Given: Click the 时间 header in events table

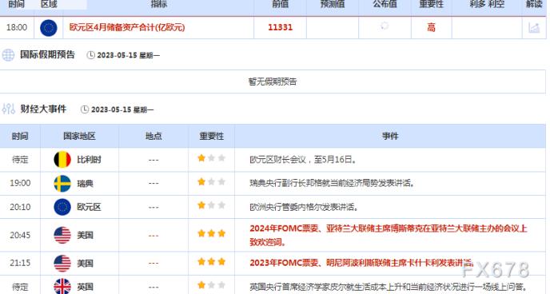Looking at the screenshot, I should click(x=20, y=136).
